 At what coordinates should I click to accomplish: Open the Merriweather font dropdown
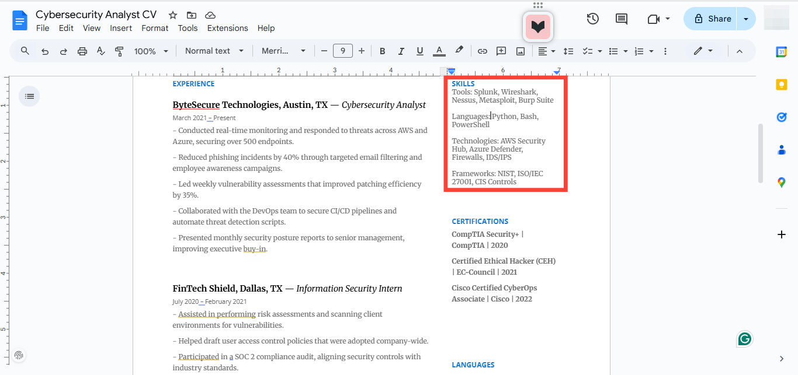[x=283, y=51]
